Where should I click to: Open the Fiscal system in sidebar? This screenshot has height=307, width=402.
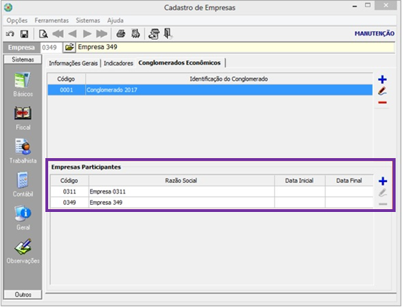[23, 118]
